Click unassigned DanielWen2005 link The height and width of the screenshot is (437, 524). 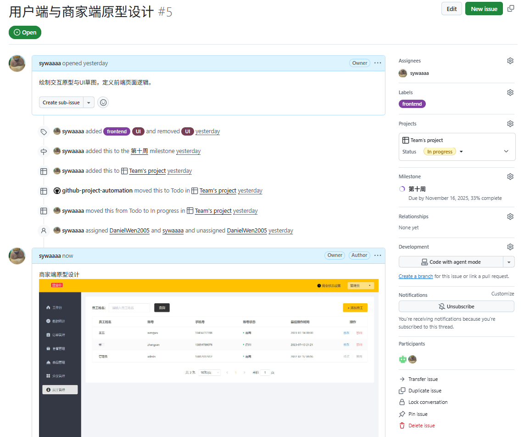247,231
